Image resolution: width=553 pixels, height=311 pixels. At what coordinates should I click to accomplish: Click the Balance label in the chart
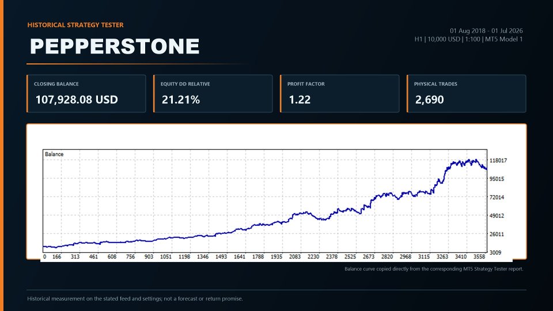[54, 154]
